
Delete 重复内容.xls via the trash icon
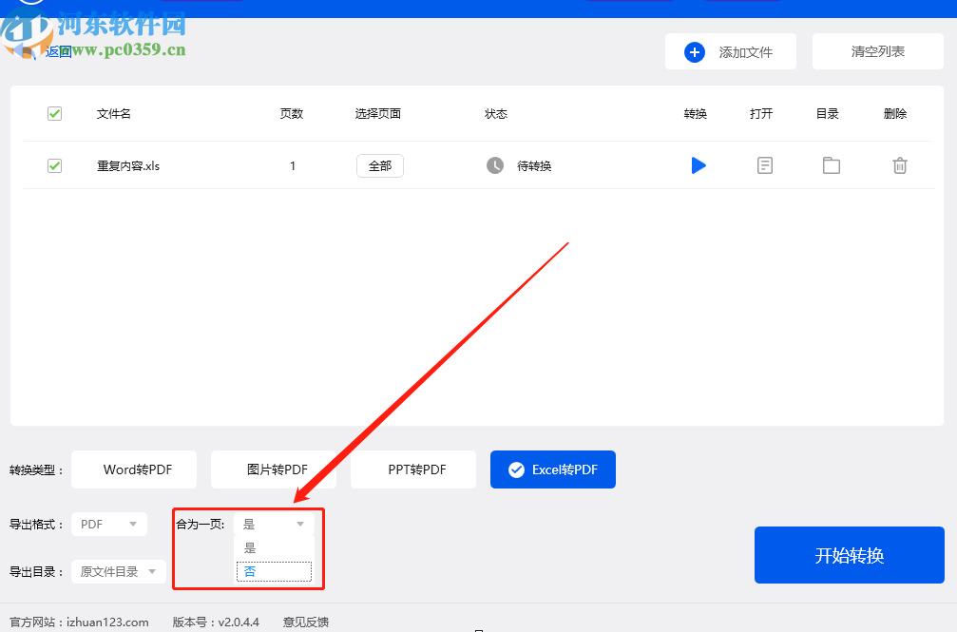[899, 165]
